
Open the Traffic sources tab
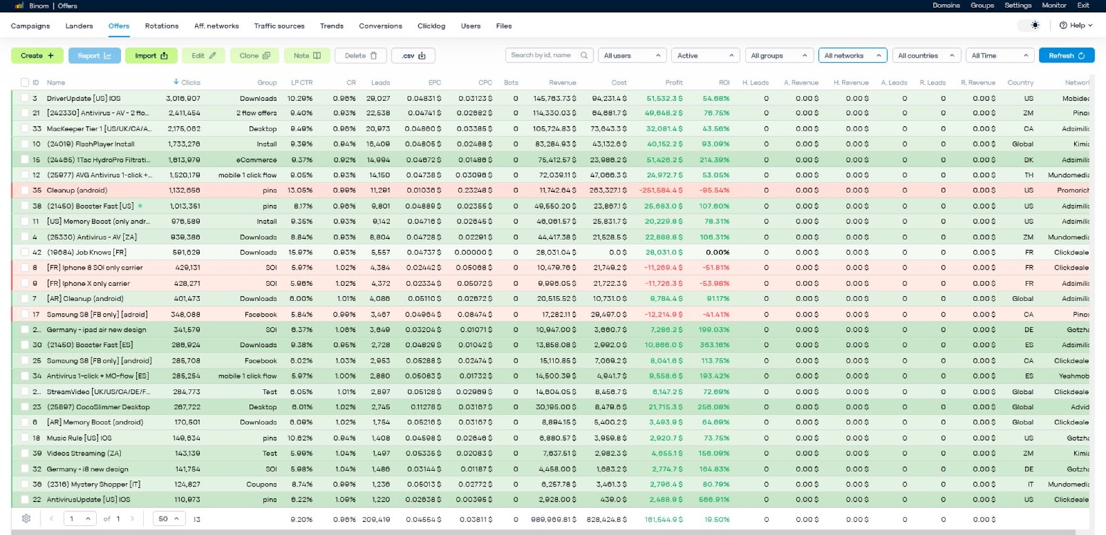(x=279, y=26)
